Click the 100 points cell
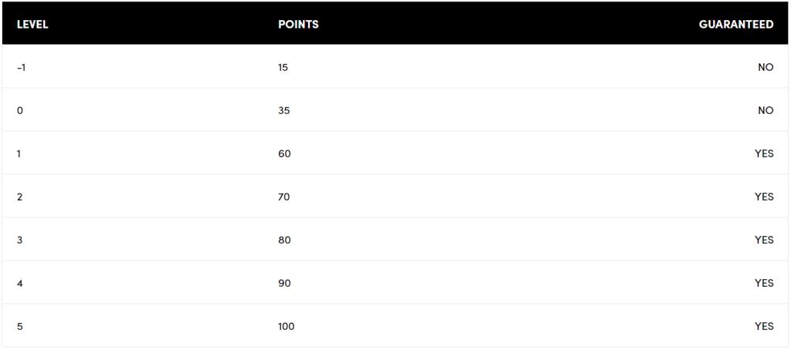This screenshot has height=350, width=791. click(286, 327)
